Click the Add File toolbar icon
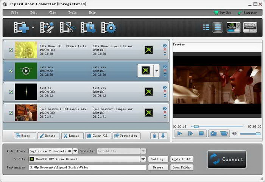 tap(21, 28)
